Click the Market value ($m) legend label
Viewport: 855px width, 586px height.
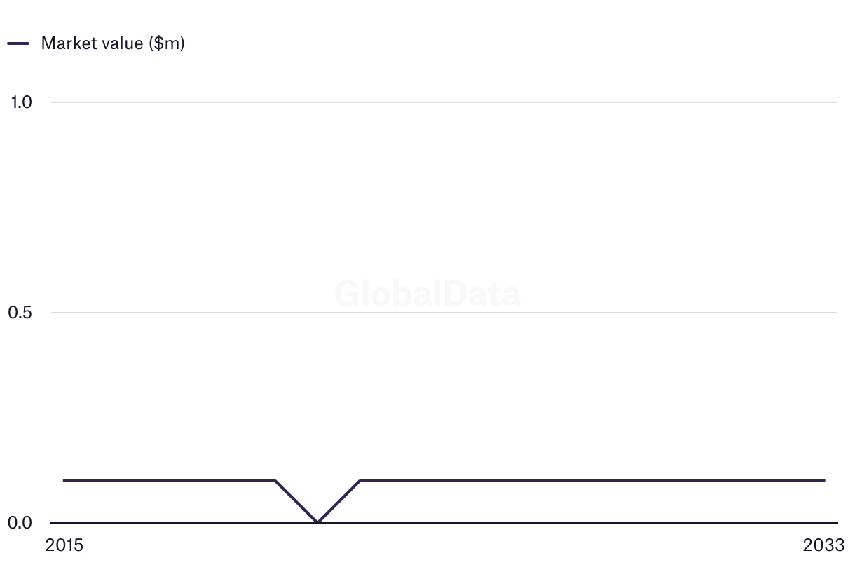point(113,43)
